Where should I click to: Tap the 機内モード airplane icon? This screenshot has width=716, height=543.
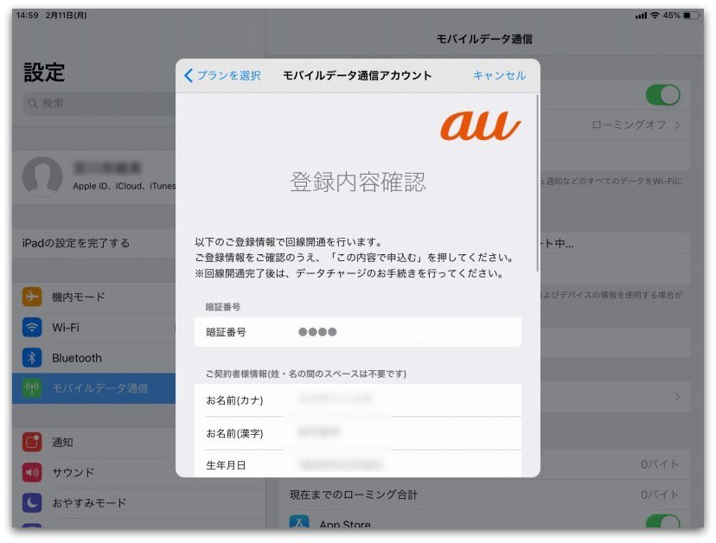(x=32, y=297)
